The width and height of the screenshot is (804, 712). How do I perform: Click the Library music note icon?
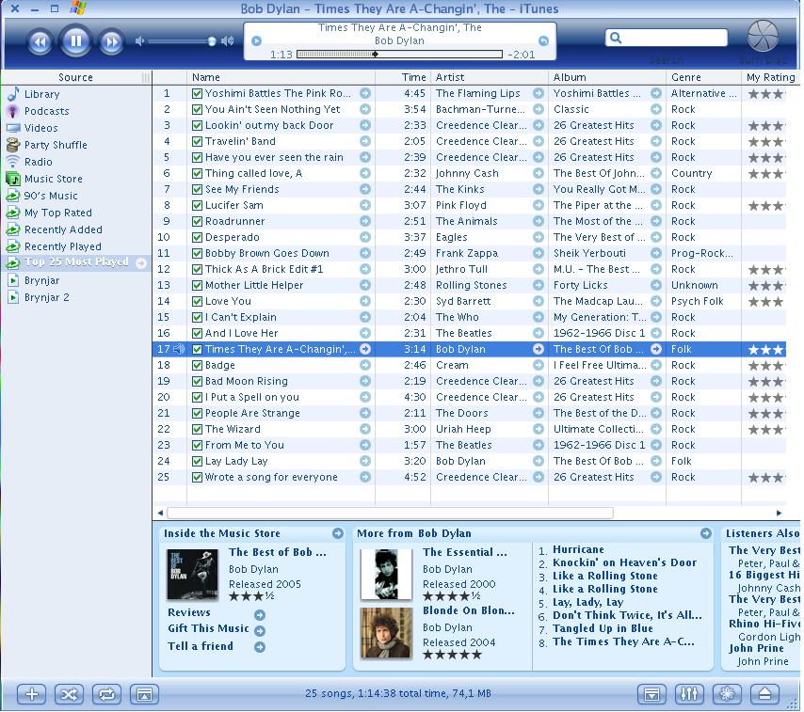(x=13, y=94)
